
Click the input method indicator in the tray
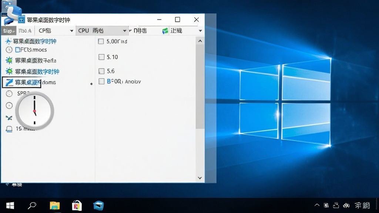[x=362, y=206]
